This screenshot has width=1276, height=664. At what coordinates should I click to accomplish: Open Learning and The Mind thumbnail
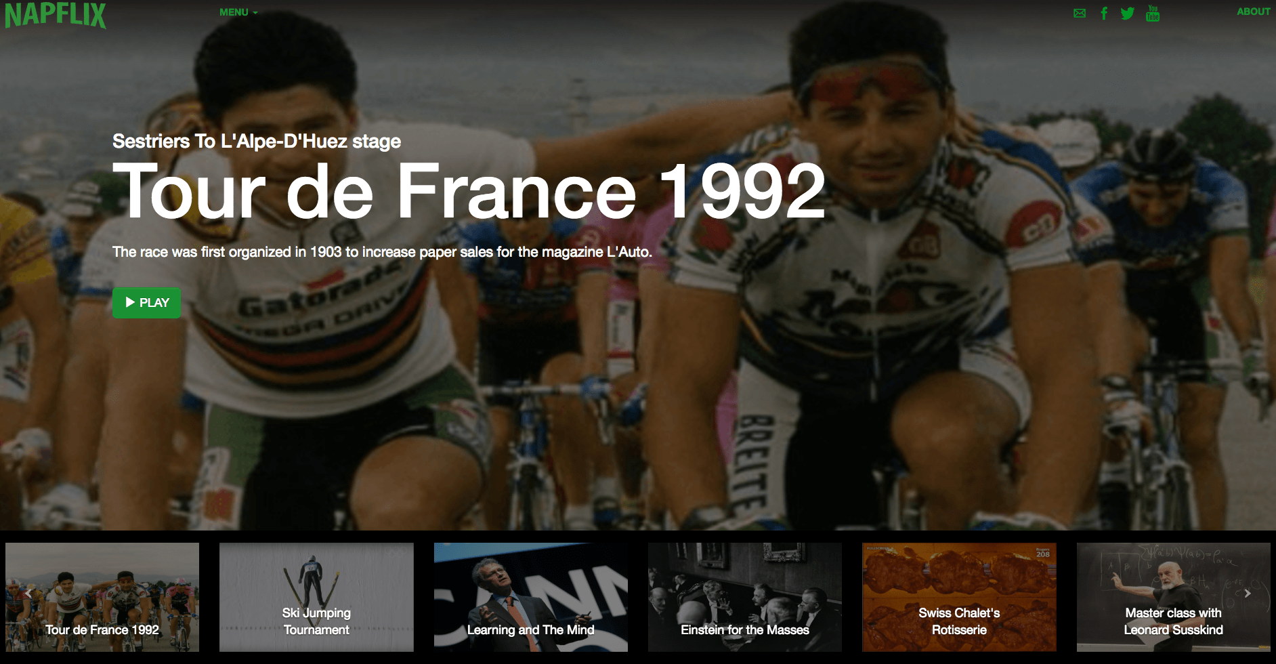point(531,597)
